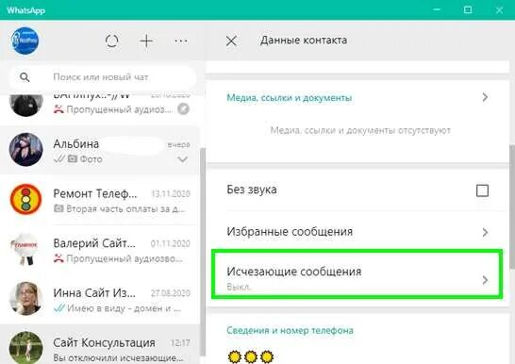Click chevron next to Исчезающие сообщения
The image size is (515, 364).
click(485, 280)
